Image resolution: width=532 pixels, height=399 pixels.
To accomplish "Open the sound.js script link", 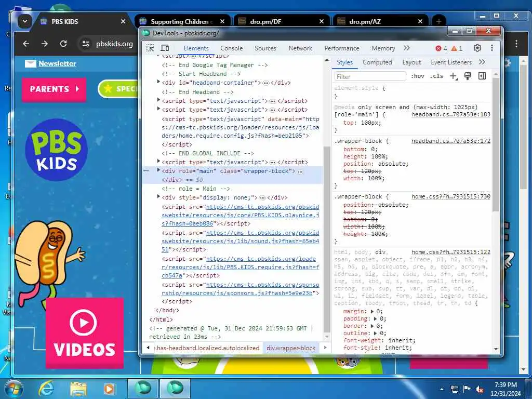I will point(240,241).
